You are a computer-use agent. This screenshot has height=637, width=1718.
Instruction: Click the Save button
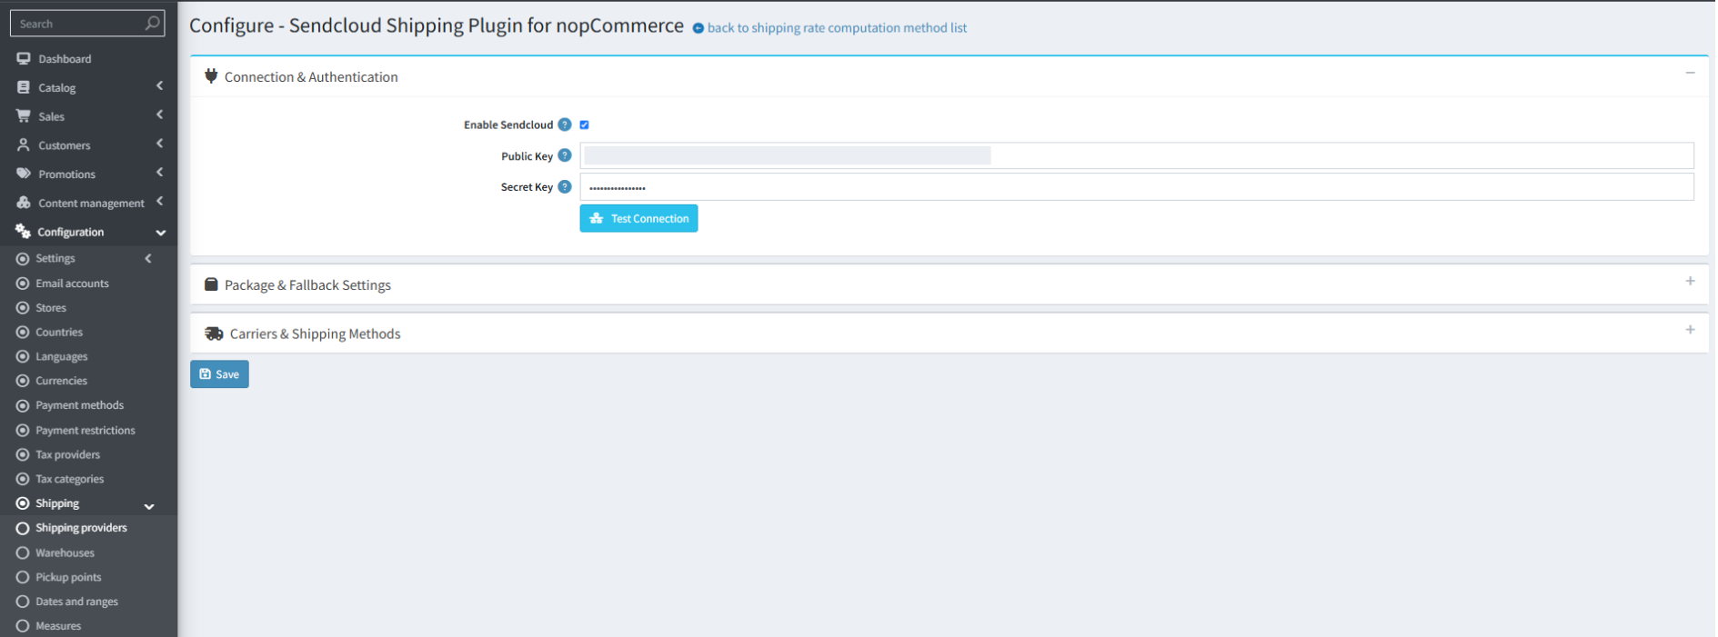219,374
